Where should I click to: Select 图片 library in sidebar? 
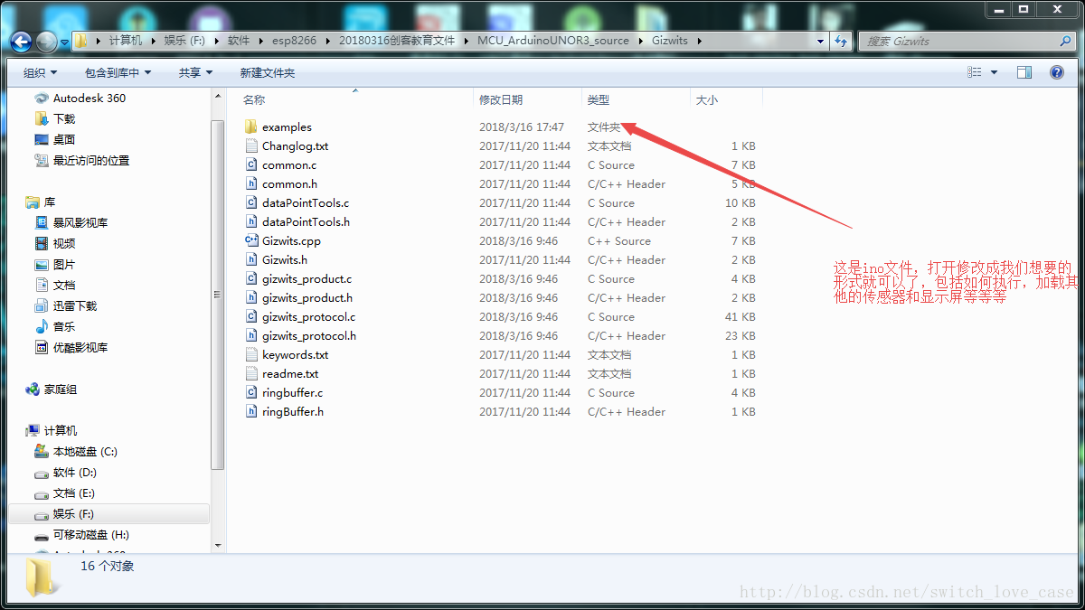[54, 264]
